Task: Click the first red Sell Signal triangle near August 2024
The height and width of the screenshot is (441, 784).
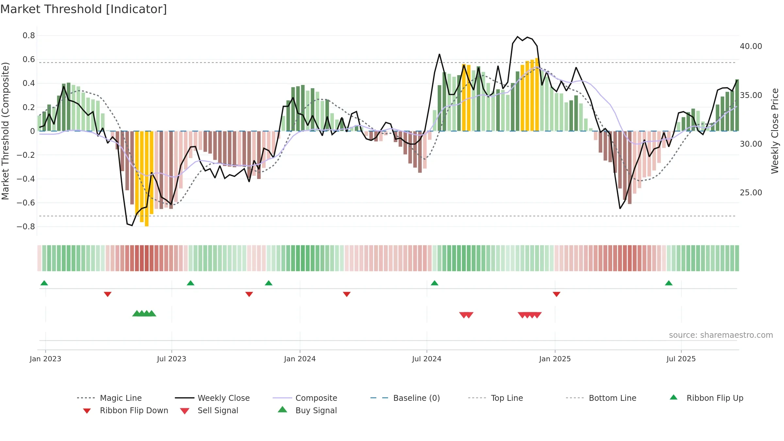Action: [463, 315]
